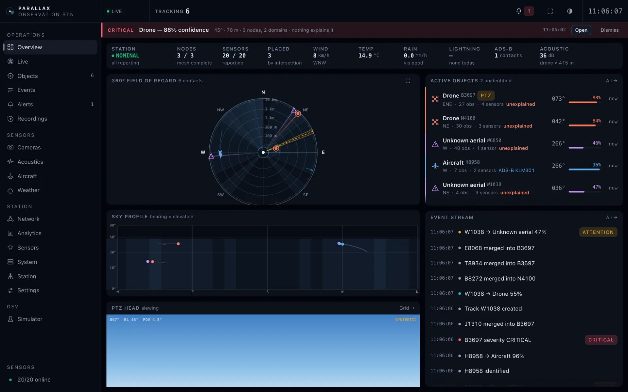Click the System sidebar icon

click(10, 262)
